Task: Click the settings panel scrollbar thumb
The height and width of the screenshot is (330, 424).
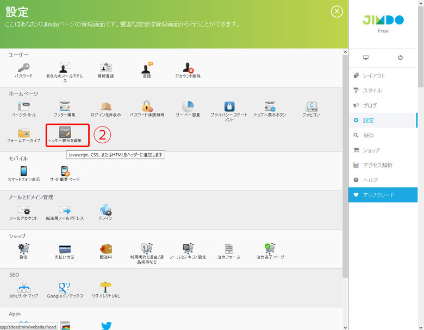Action: 345,166
